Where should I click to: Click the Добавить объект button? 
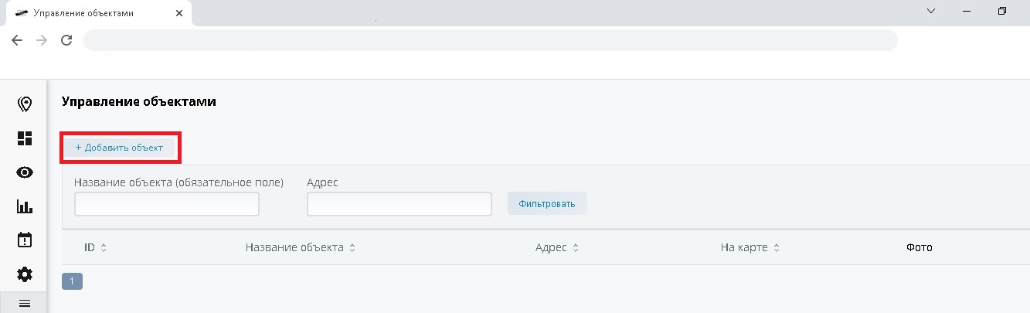coord(119,148)
